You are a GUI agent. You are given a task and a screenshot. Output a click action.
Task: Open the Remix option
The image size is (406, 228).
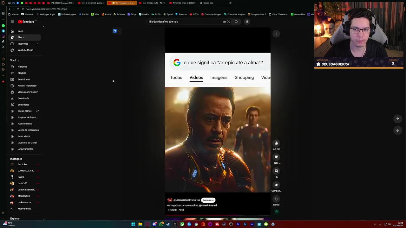tap(276, 199)
